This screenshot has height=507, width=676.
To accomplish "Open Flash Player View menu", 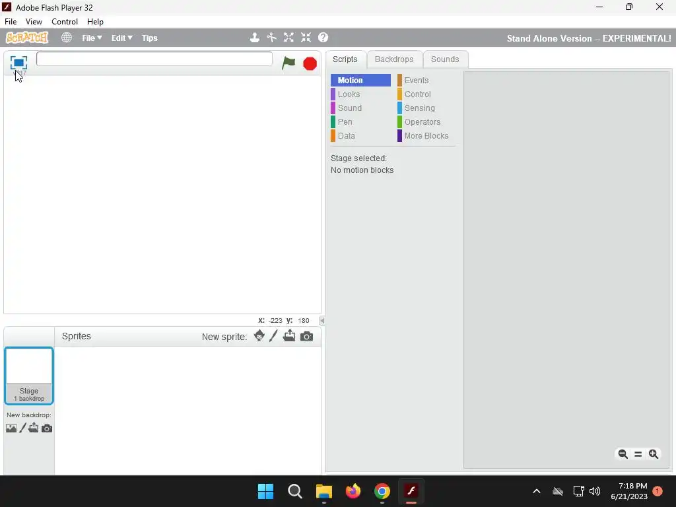I will coord(34,22).
